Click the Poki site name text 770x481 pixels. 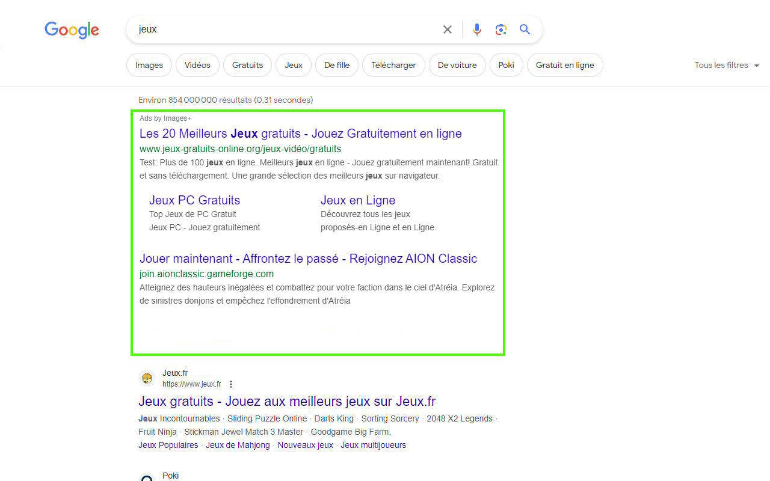170,476
